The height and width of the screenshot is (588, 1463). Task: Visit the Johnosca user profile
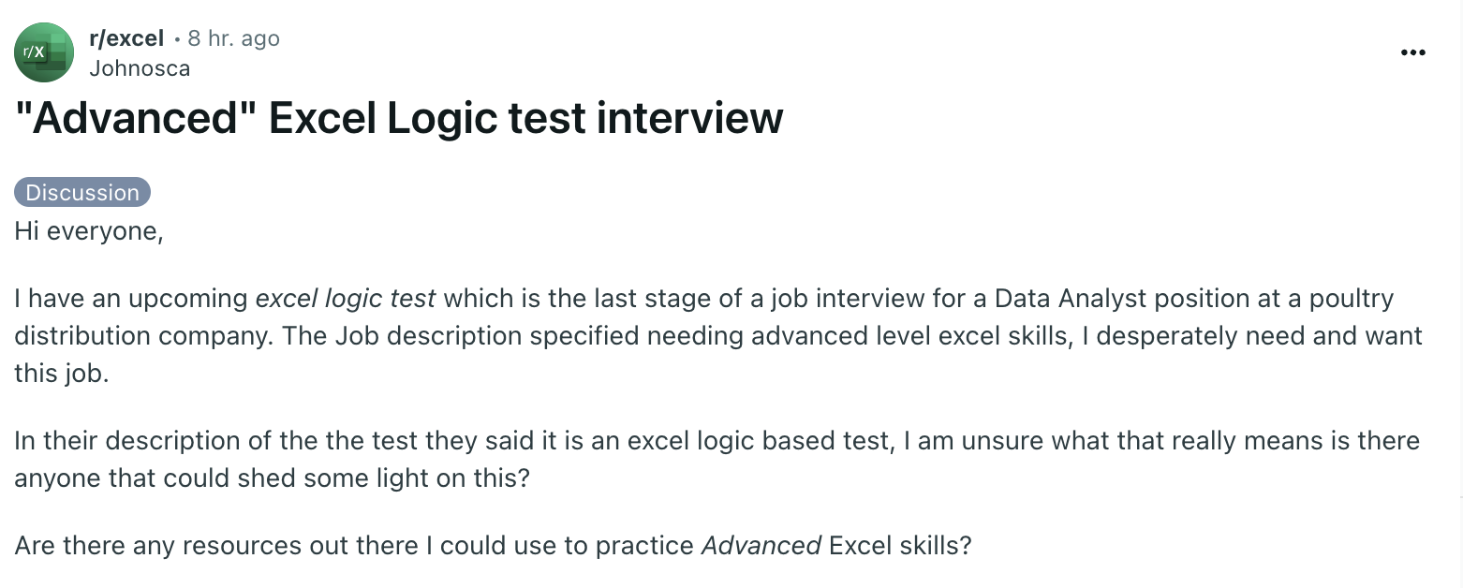pyautogui.click(x=140, y=68)
